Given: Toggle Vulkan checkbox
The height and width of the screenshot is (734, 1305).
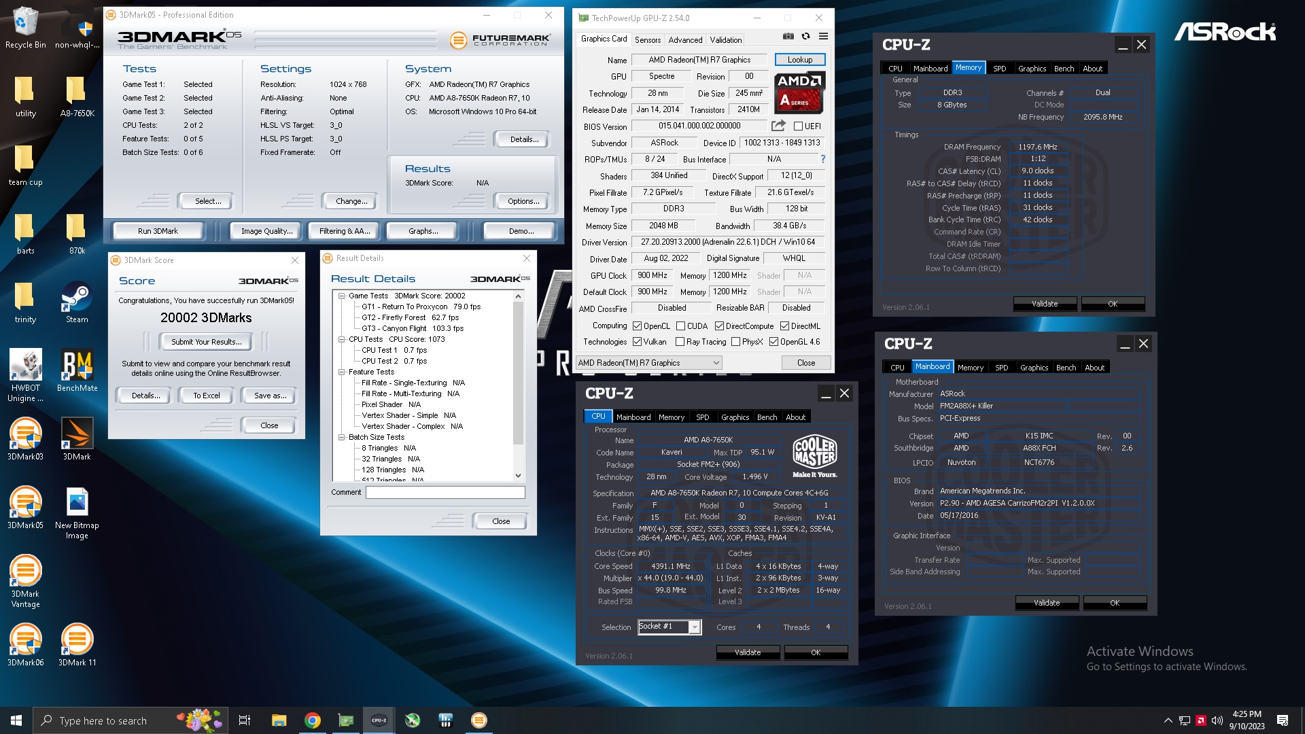Looking at the screenshot, I should pos(637,342).
